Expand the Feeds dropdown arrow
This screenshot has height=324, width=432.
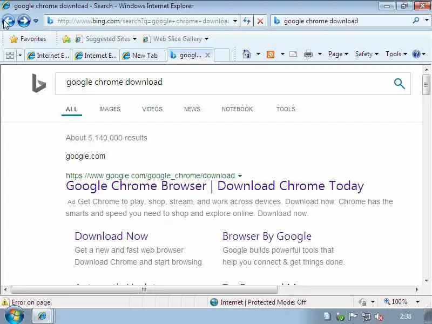(282, 54)
